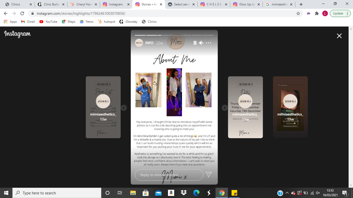The height and width of the screenshot is (198, 353).
Task: Open Microsoft Edge from taskbar
Action: pos(196,193)
